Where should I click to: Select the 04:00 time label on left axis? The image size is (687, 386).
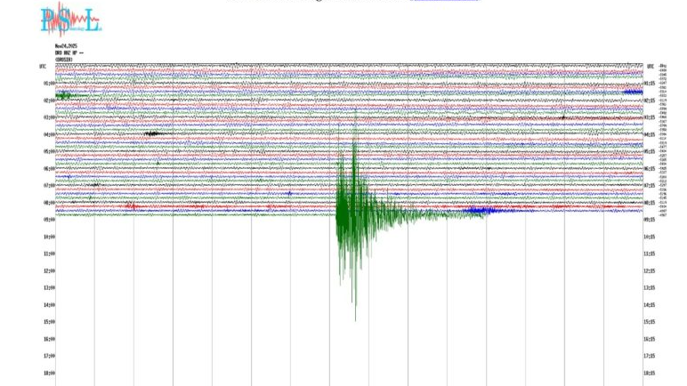pos(49,135)
